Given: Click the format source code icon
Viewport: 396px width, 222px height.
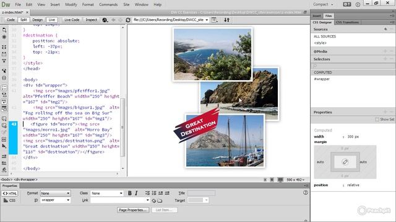Looking at the screenshot, I should 4,170.
